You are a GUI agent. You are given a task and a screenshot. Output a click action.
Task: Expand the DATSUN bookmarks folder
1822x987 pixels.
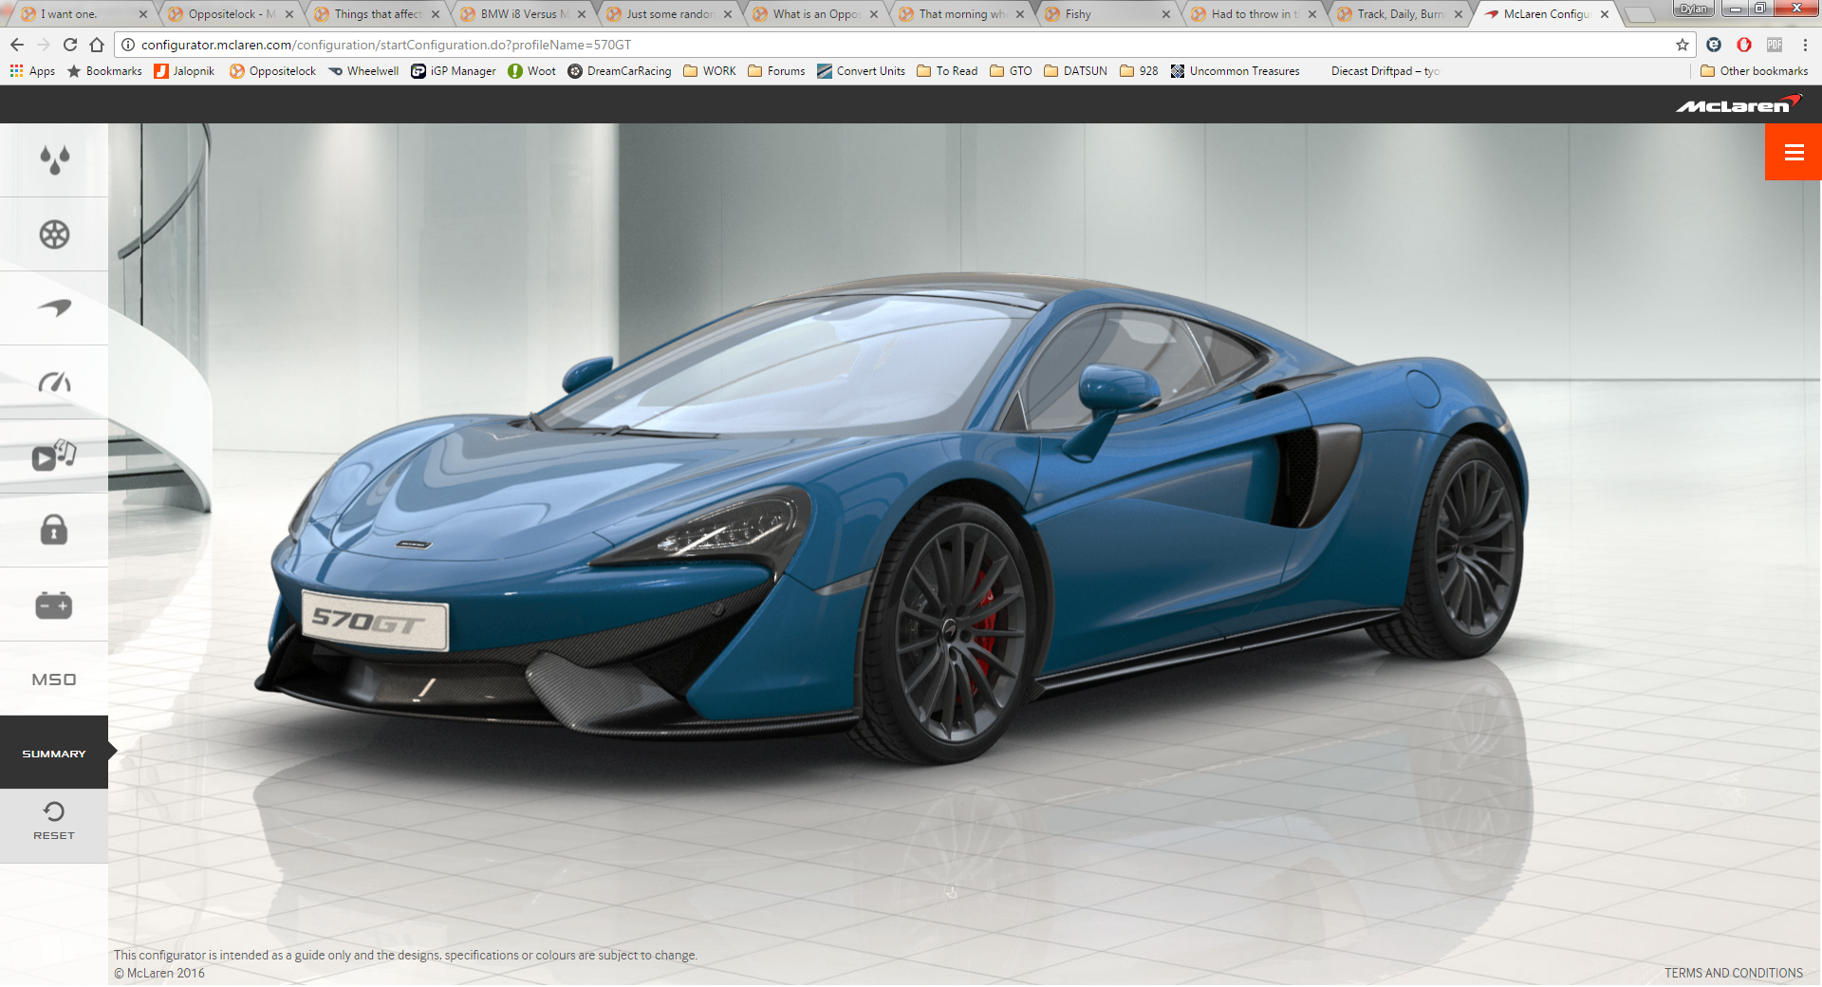tap(1075, 71)
